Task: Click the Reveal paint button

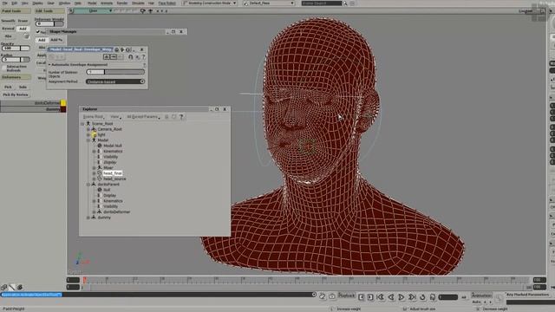Action: 8,29
